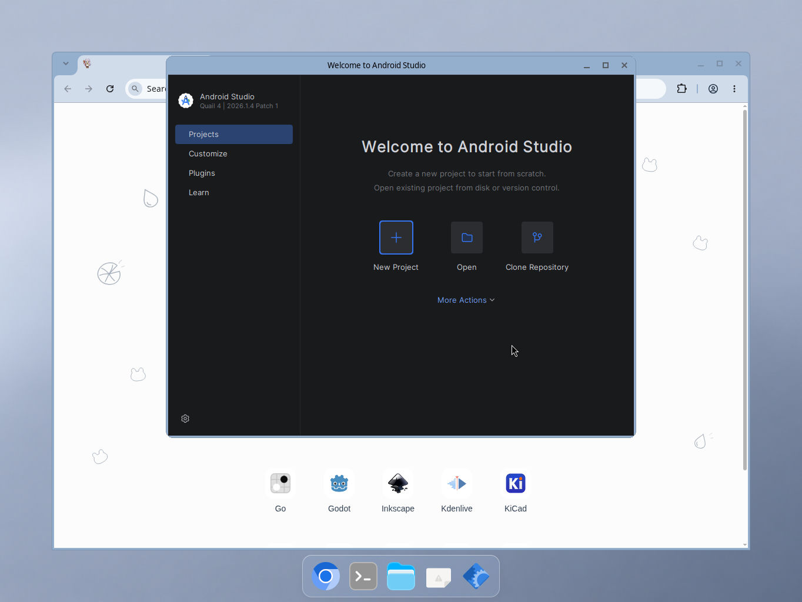Expand the More Actions dropdown
Image resolution: width=802 pixels, height=602 pixels.
click(466, 300)
